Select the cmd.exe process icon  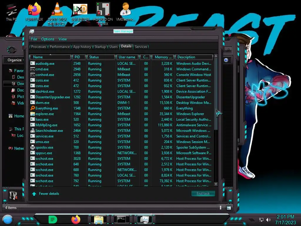[33, 69]
